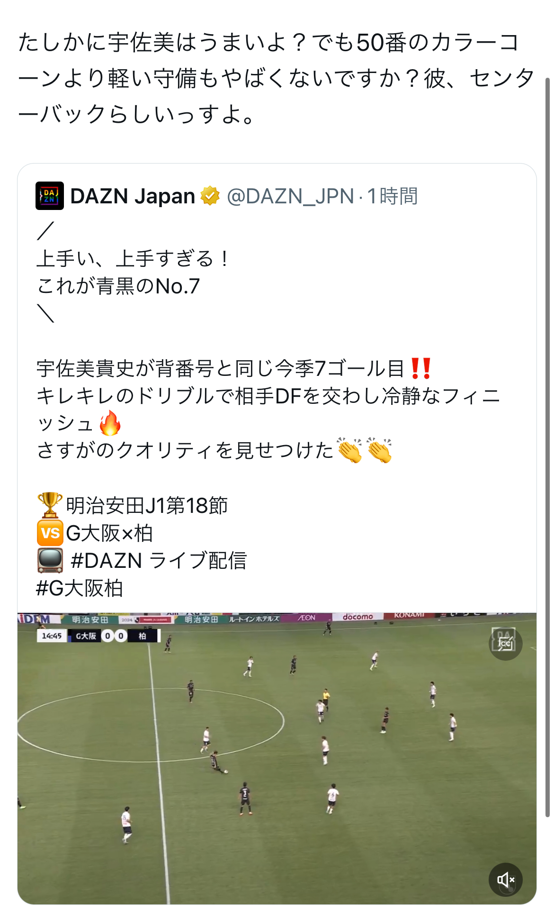Open the DAZN Japan profile avatar

click(50, 196)
